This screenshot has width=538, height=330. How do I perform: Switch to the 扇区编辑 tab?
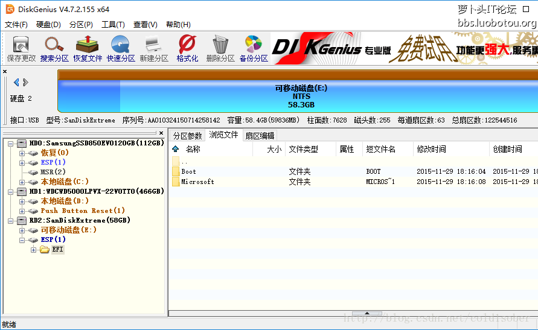click(260, 136)
